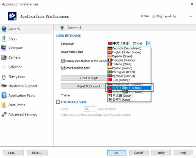Viewport: 196px width, 158px height.
Task: Open Help button
Action: point(183,152)
